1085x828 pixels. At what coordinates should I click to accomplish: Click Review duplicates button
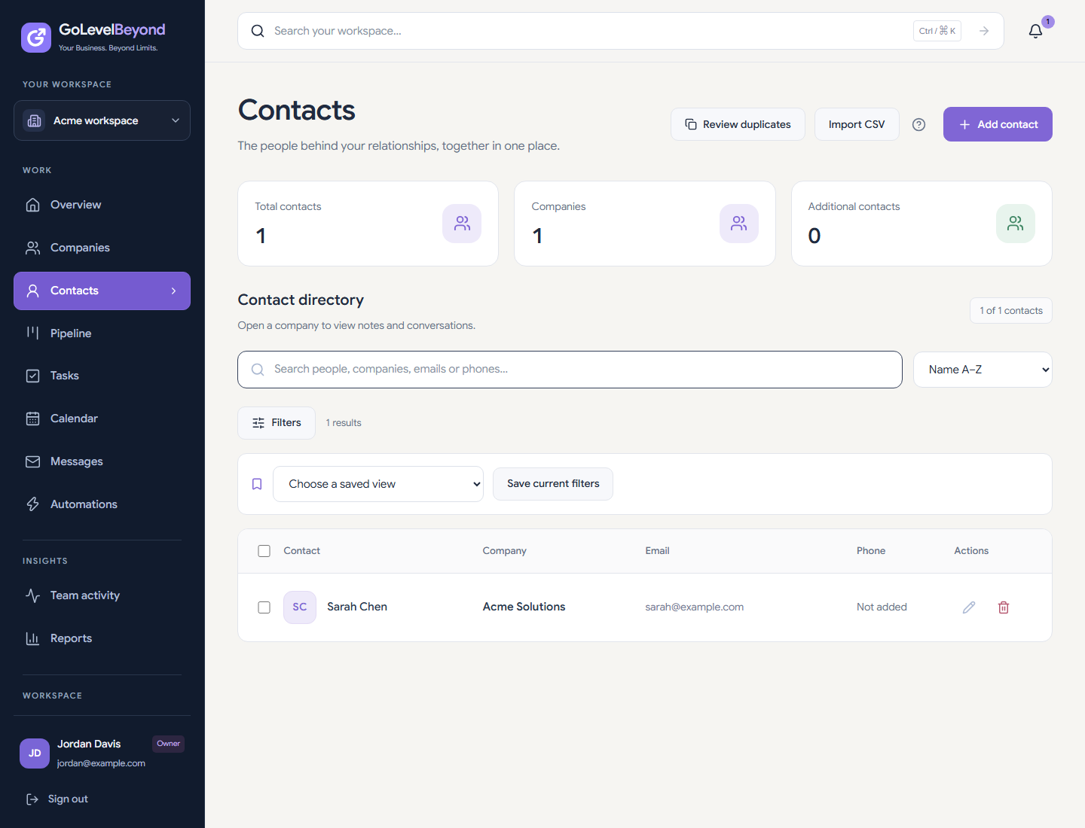[x=738, y=124]
